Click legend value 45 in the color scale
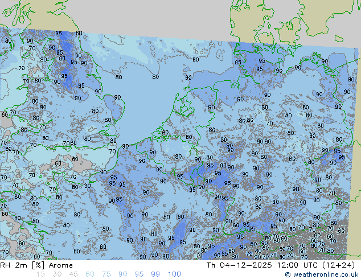Screen dimensions: 361x279 (73, 274)
